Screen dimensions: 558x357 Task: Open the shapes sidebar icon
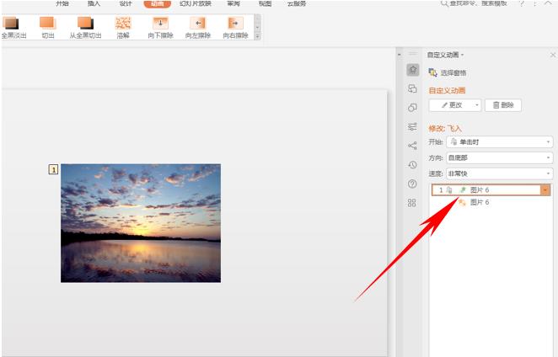[412, 108]
